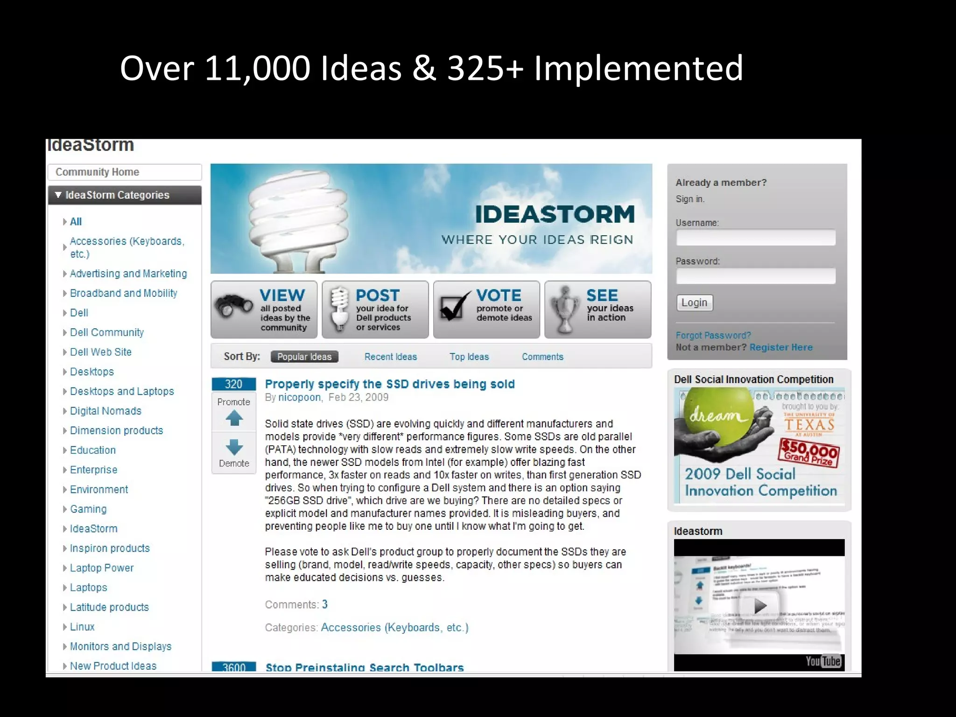
Task: Open SEE your ideas in action button
Action: coord(598,309)
